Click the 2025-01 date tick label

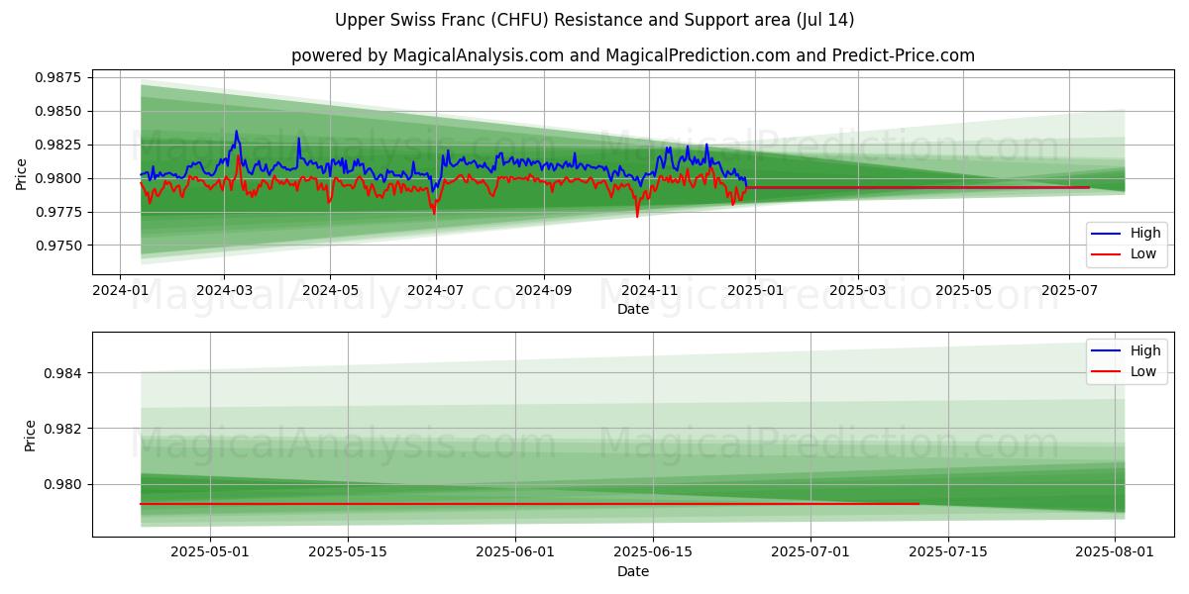755,291
